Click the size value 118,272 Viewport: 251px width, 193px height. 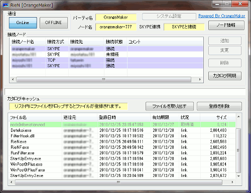pyautogui.click(x=220, y=136)
